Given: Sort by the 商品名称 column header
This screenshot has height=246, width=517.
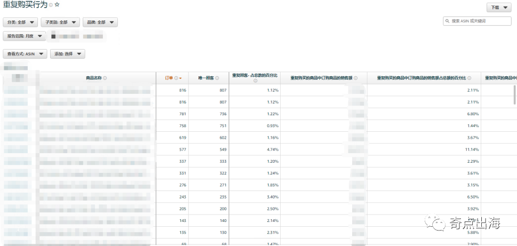Looking at the screenshot, I should point(94,78).
